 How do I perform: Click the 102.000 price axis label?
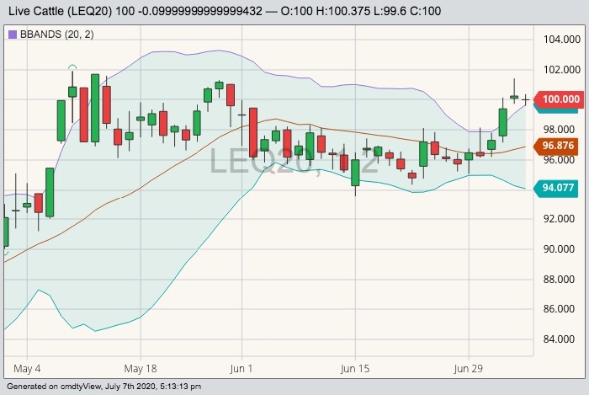coord(561,70)
